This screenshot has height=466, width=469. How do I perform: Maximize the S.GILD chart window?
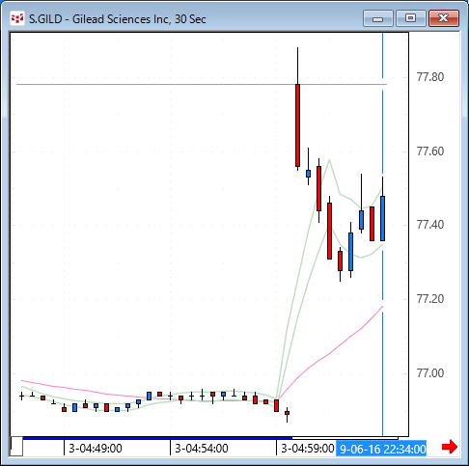click(411, 18)
